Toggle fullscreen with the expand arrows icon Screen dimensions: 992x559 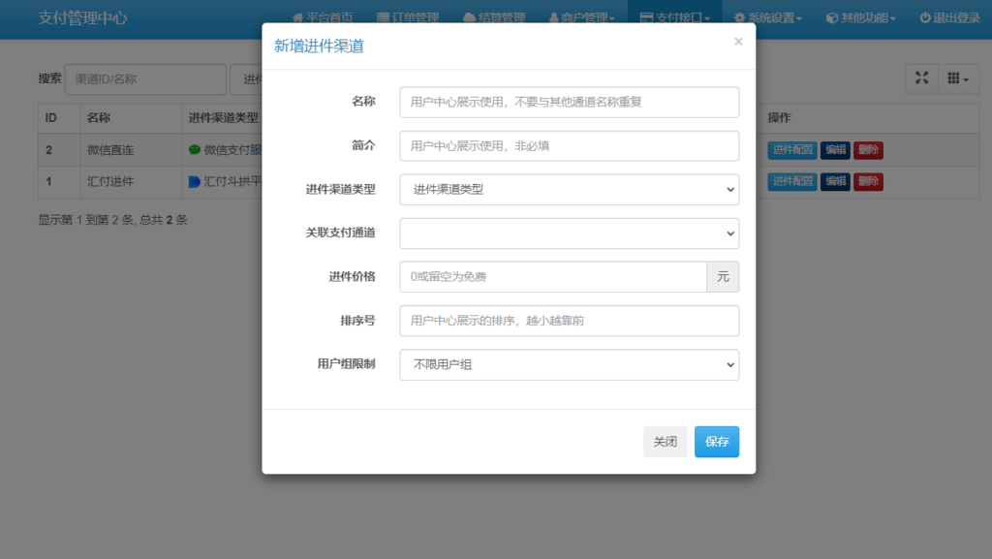921,78
